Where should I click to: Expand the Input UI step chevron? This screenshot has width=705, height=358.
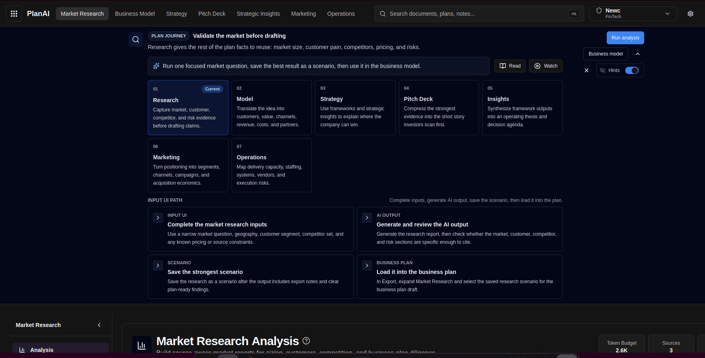click(158, 218)
